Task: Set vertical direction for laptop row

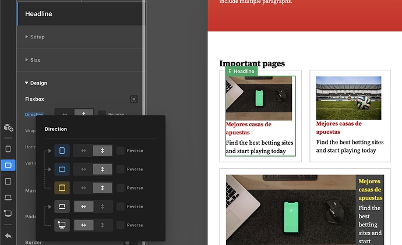Action: click(103, 207)
